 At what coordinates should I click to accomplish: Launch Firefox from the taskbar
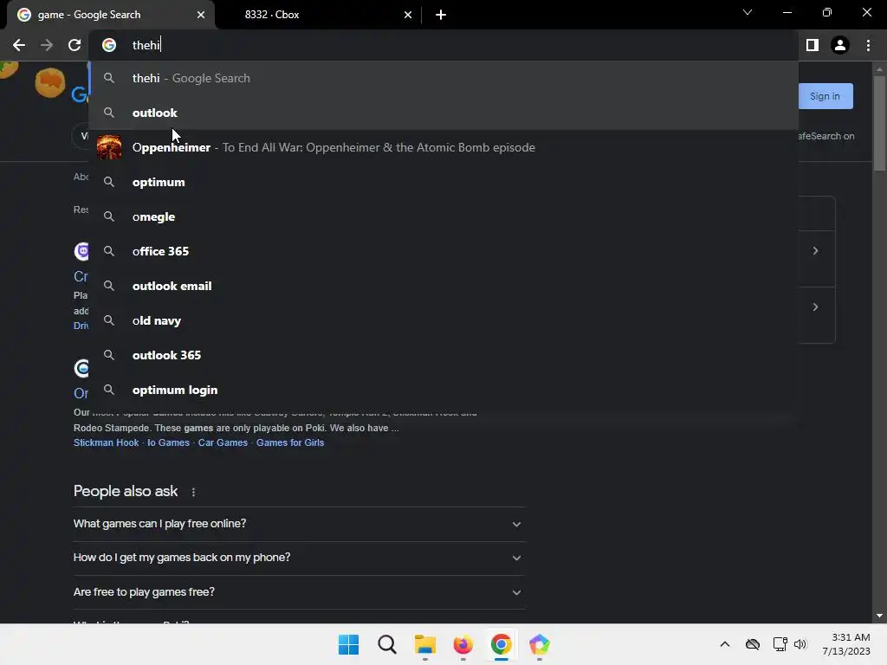coord(463,644)
